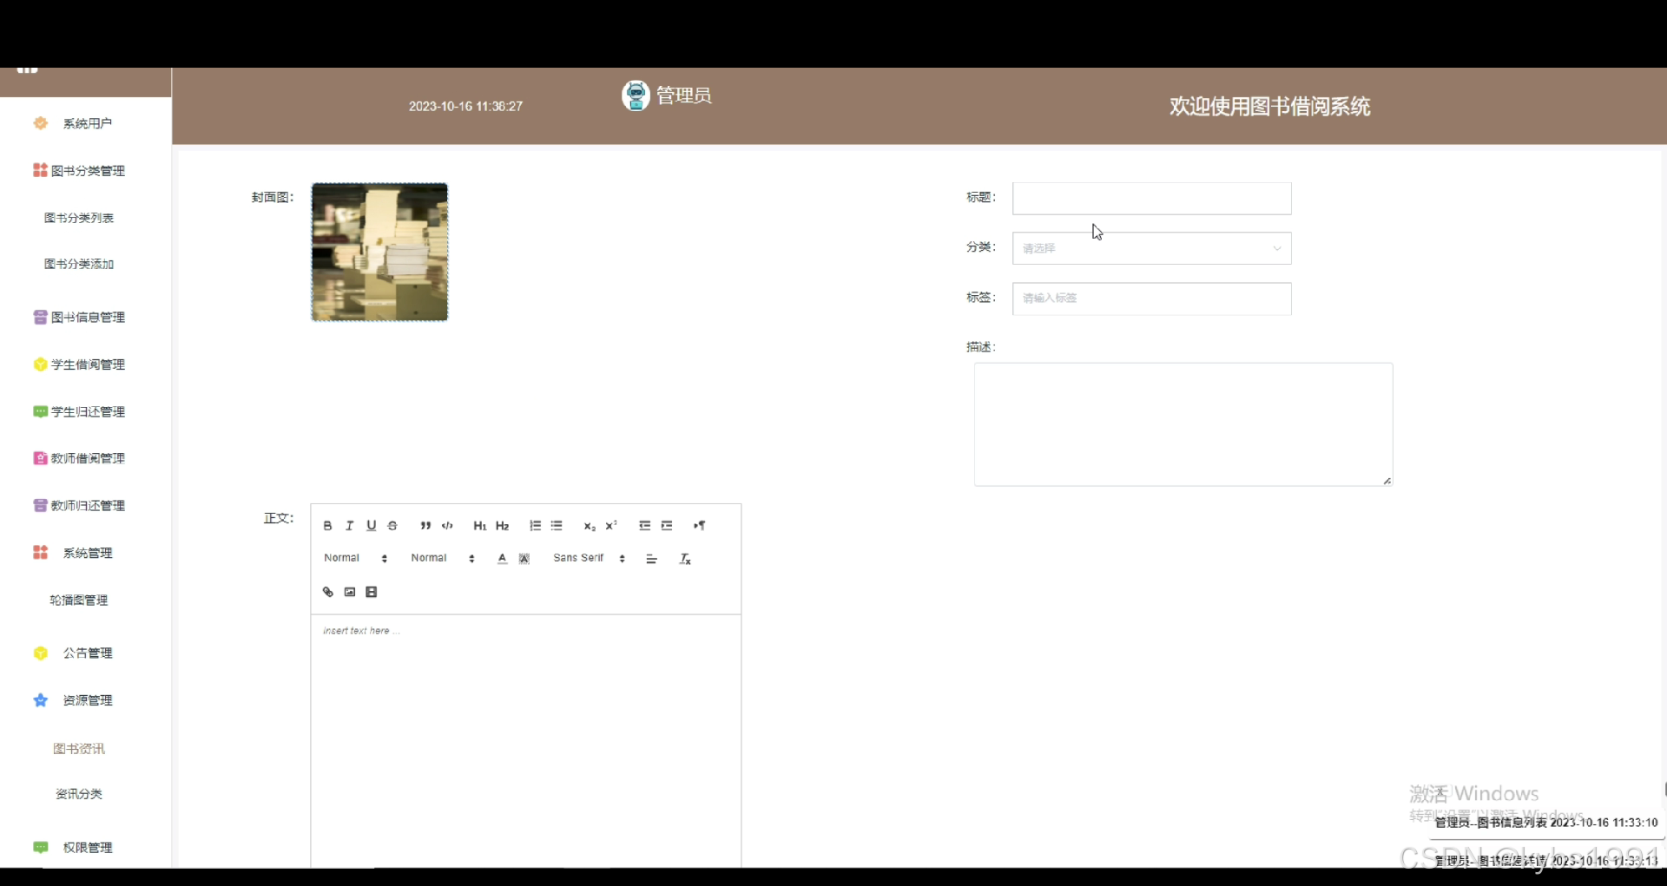The width and height of the screenshot is (1667, 886).
Task: Toggle strikethrough formatting in editor
Action: 392,526
